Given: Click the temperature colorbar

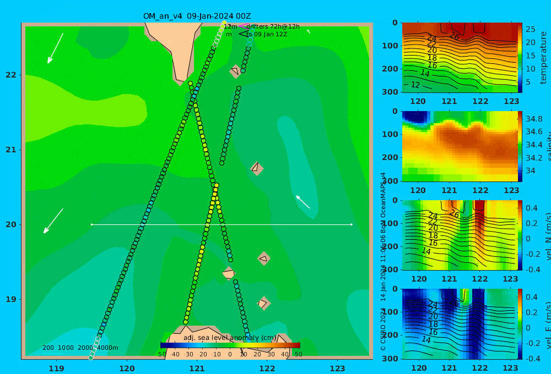Looking at the screenshot, I should tap(520, 58).
